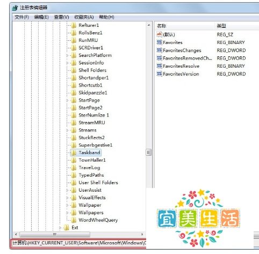
Task: Click the FavoritesVersion DWORD value icon
Action: coord(159,74)
